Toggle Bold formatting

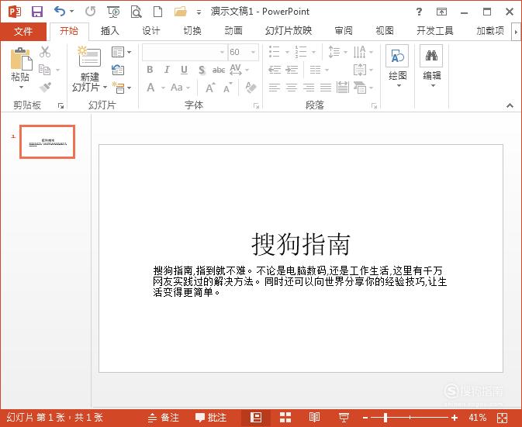[150, 70]
